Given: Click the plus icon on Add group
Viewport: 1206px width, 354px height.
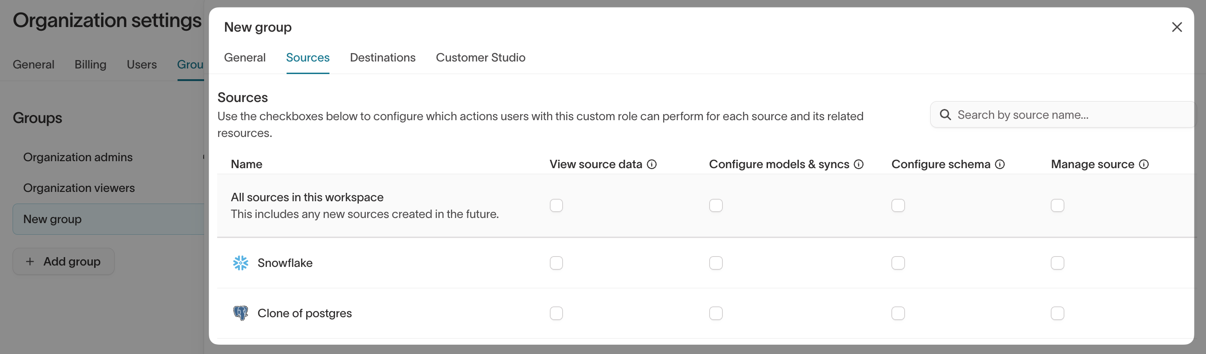Looking at the screenshot, I should (30, 262).
